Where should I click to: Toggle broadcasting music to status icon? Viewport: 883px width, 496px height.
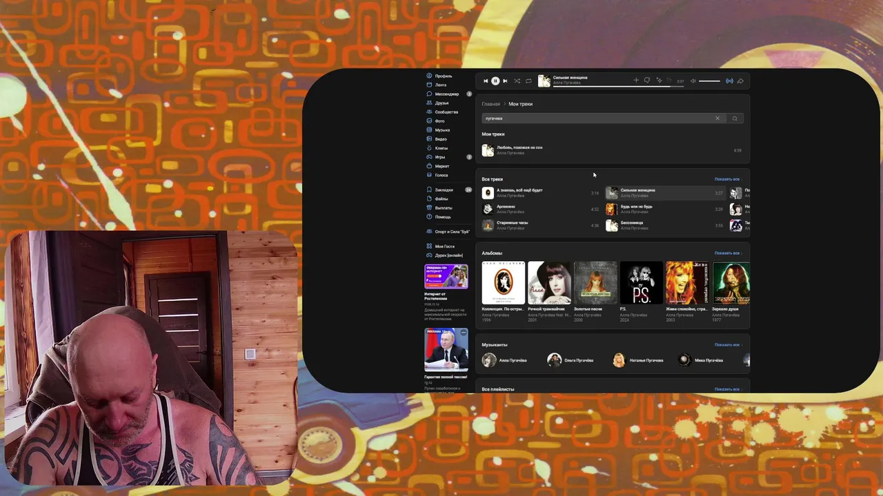click(729, 81)
